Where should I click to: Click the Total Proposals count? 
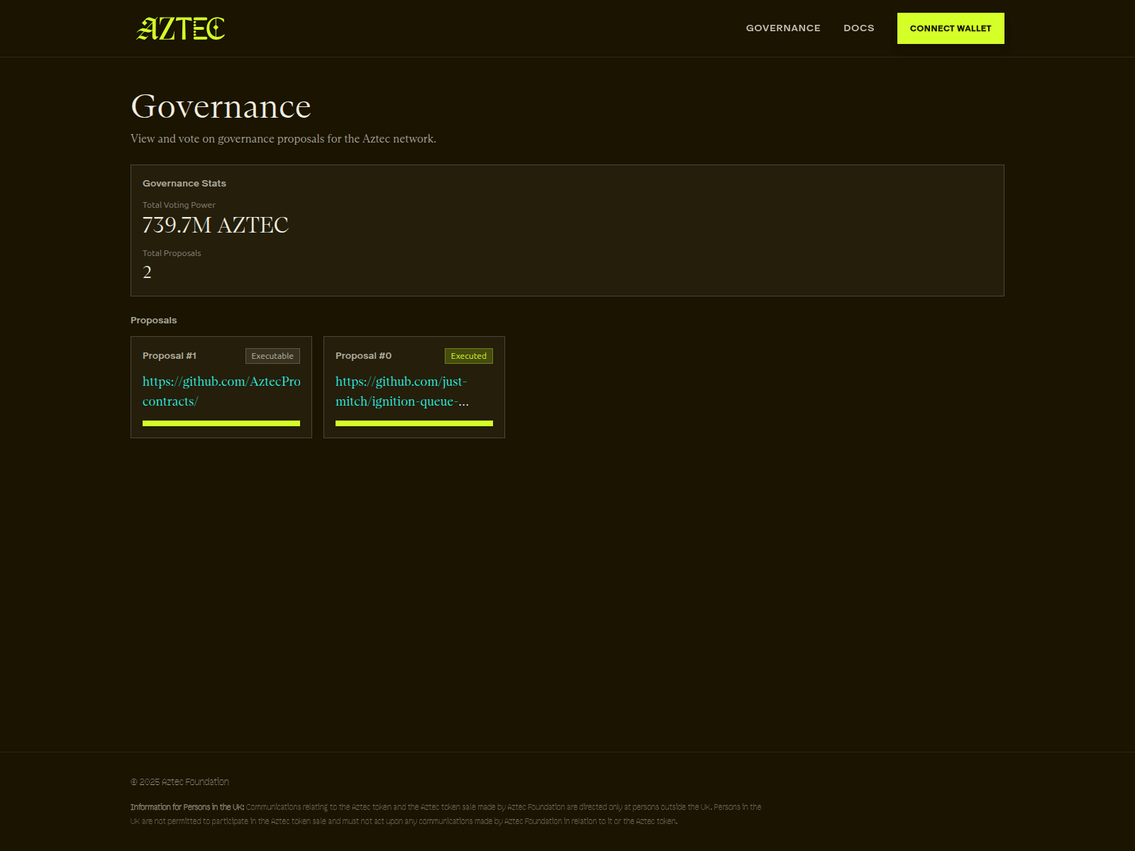pyautogui.click(x=147, y=272)
